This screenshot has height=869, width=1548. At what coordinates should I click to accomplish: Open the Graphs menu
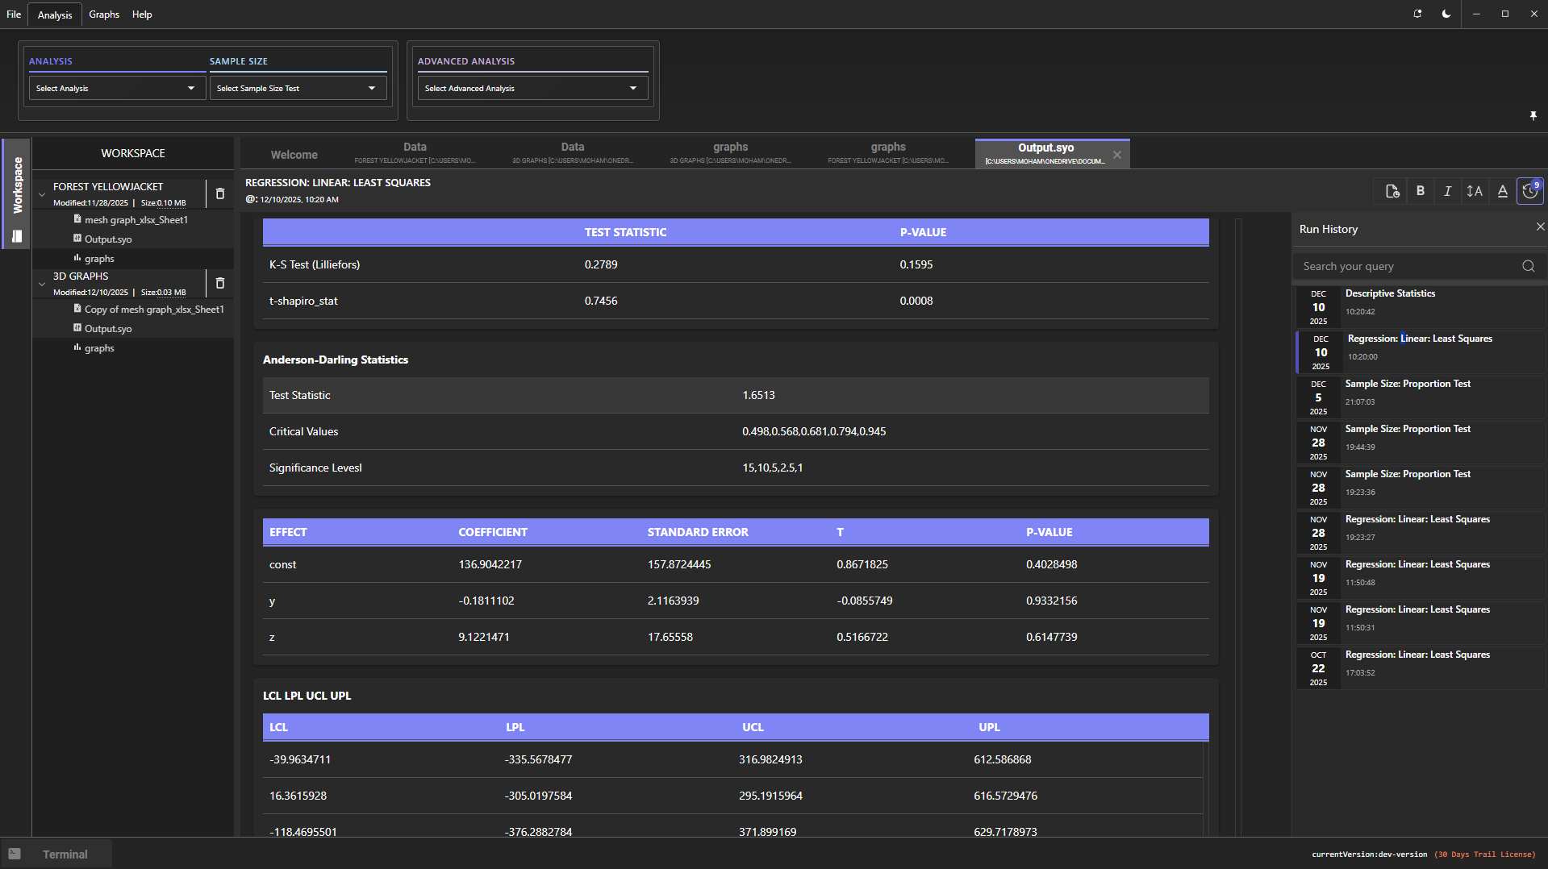pos(104,15)
